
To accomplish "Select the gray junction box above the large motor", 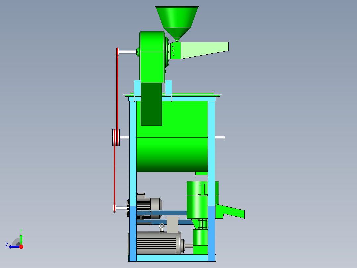I will [172, 224].
